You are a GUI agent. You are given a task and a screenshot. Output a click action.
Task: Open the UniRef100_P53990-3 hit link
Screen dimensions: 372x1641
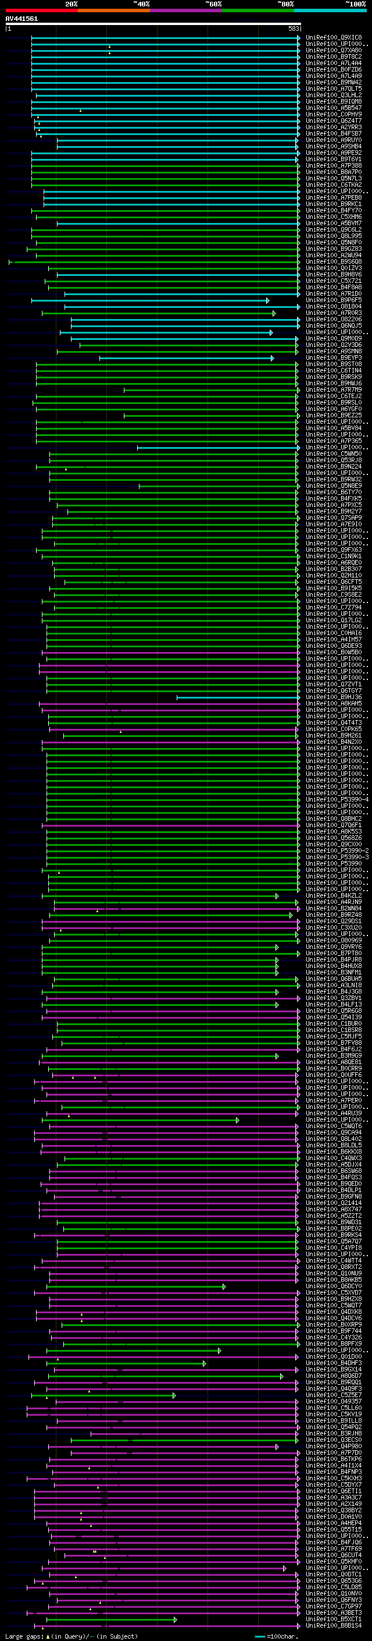[337, 857]
